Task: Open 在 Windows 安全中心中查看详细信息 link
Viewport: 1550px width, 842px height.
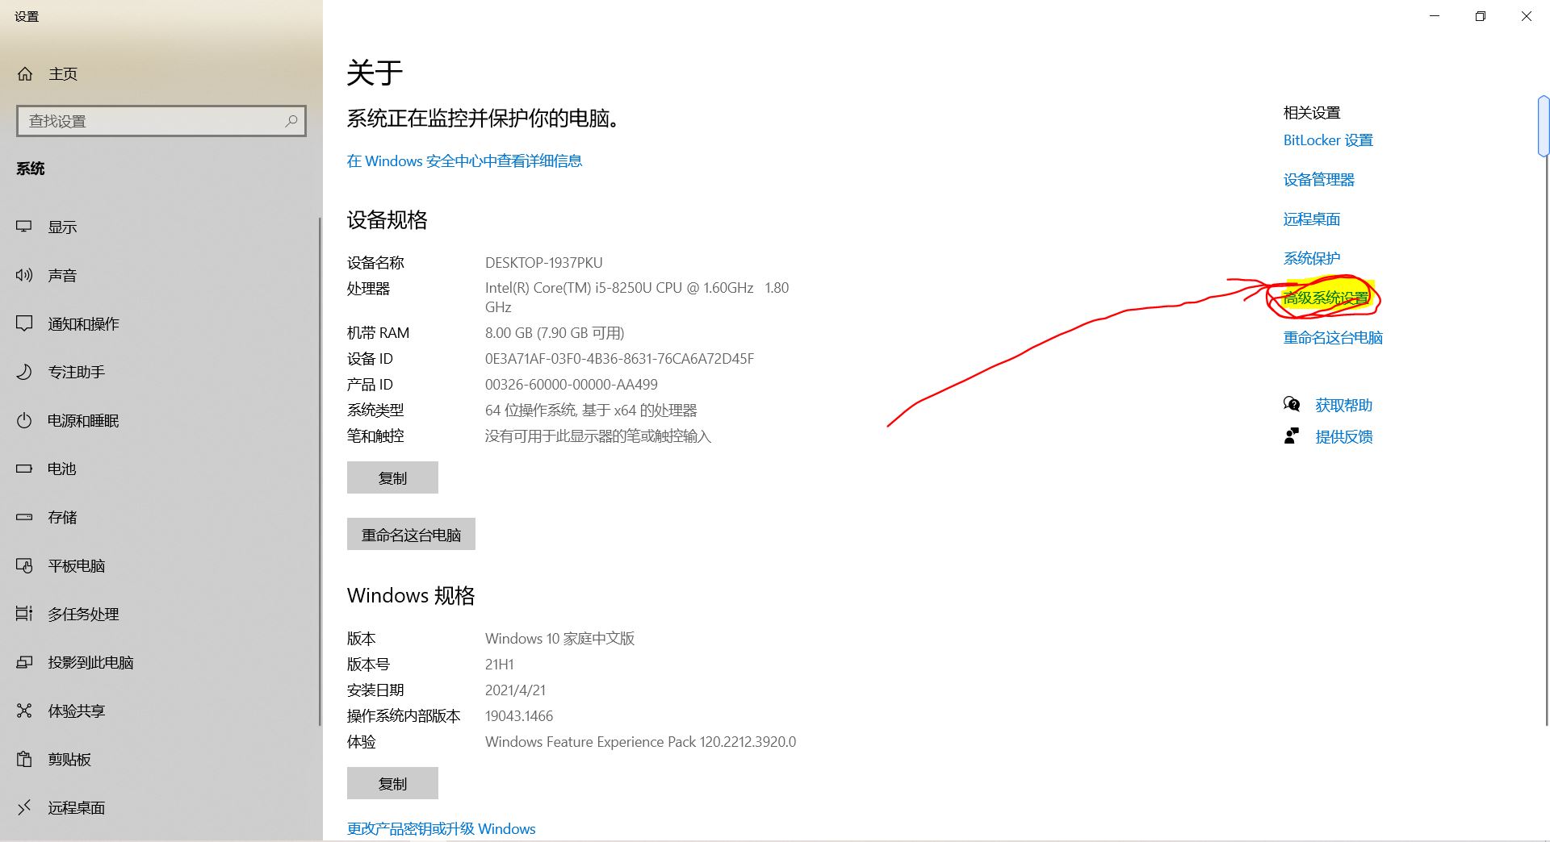Action: pos(465,161)
